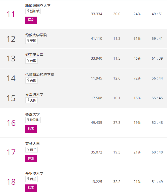167x195 pixels.
Task: Click the location pin under Tilburg University
Action: (x=28, y=179)
